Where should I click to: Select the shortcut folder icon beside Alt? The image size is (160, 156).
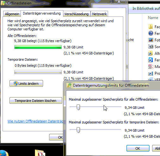(150, 53)
